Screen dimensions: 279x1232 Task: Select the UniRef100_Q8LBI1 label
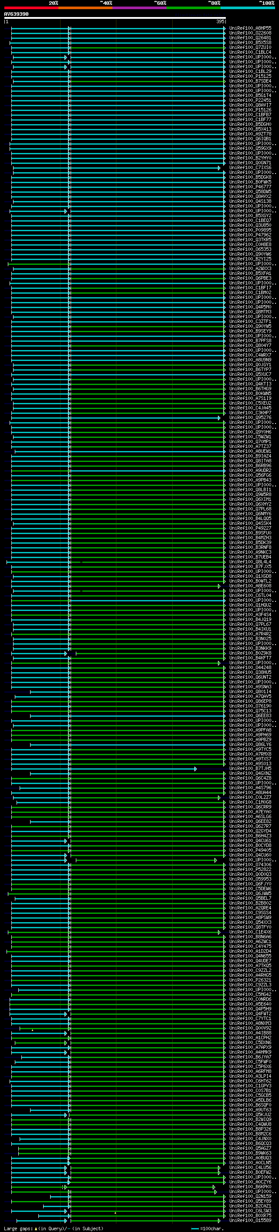click(x=250, y=489)
